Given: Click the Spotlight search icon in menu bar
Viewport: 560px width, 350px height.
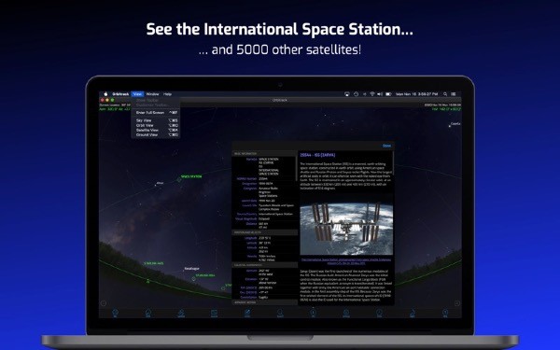Looking at the screenshot, I should pyautogui.click(x=445, y=94).
